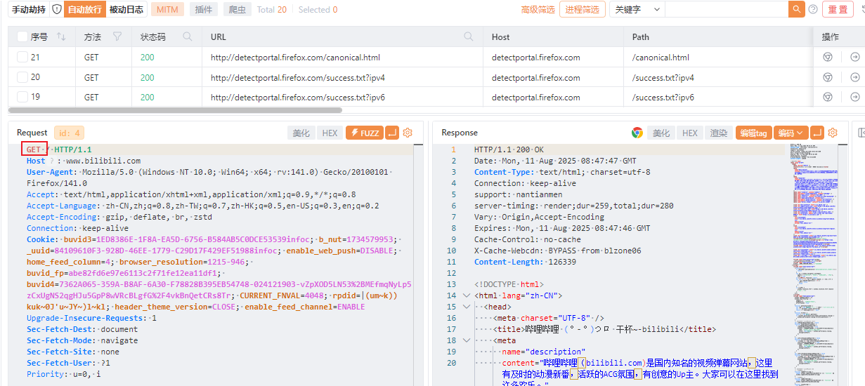Focus the keyword search input field
This screenshot has height=386, width=865.
(x=727, y=10)
